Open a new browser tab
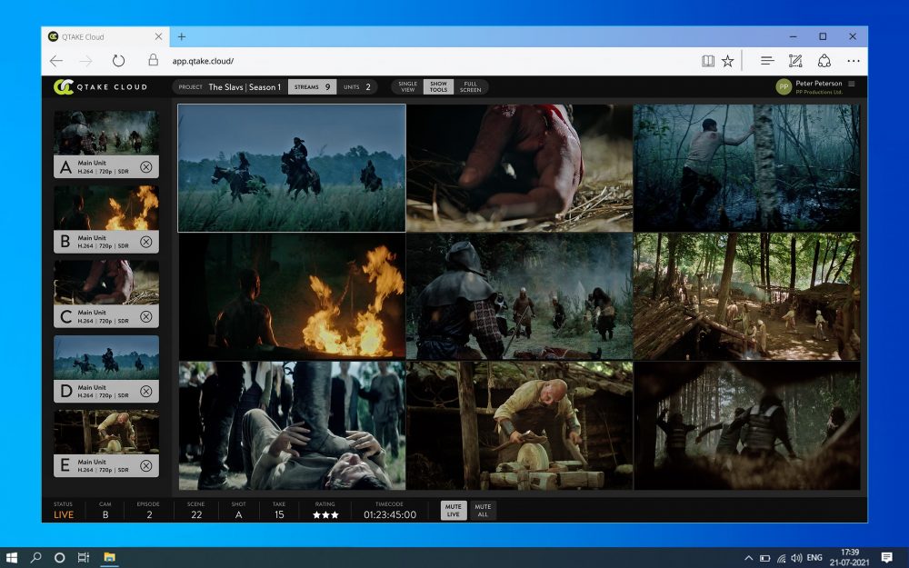This screenshot has width=909, height=568. click(x=182, y=36)
